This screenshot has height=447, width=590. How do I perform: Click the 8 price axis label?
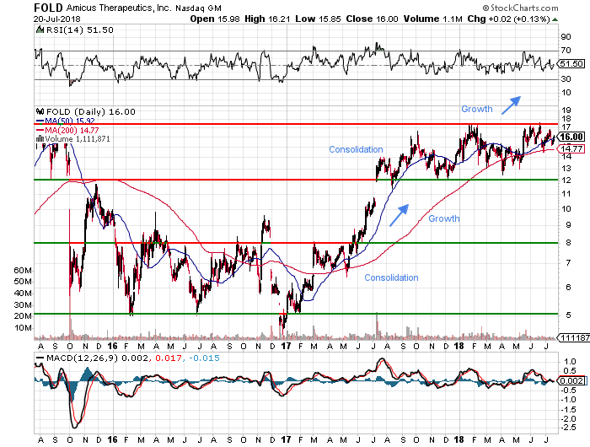coord(568,243)
